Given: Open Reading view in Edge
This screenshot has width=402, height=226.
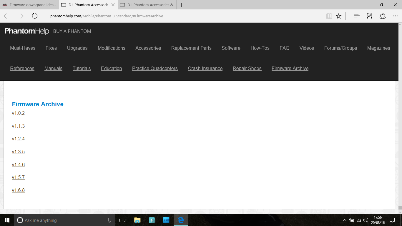Looking at the screenshot, I should (x=329, y=16).
